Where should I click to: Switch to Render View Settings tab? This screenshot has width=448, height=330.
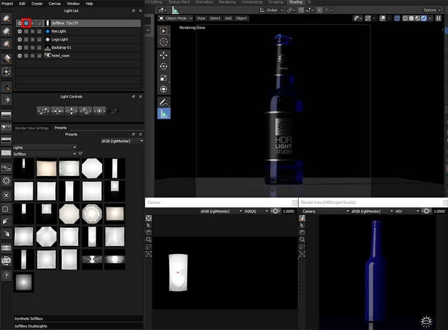[32, 128]
